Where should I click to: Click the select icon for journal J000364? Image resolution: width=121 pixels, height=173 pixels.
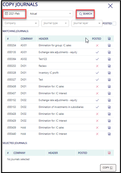point(109,59)
